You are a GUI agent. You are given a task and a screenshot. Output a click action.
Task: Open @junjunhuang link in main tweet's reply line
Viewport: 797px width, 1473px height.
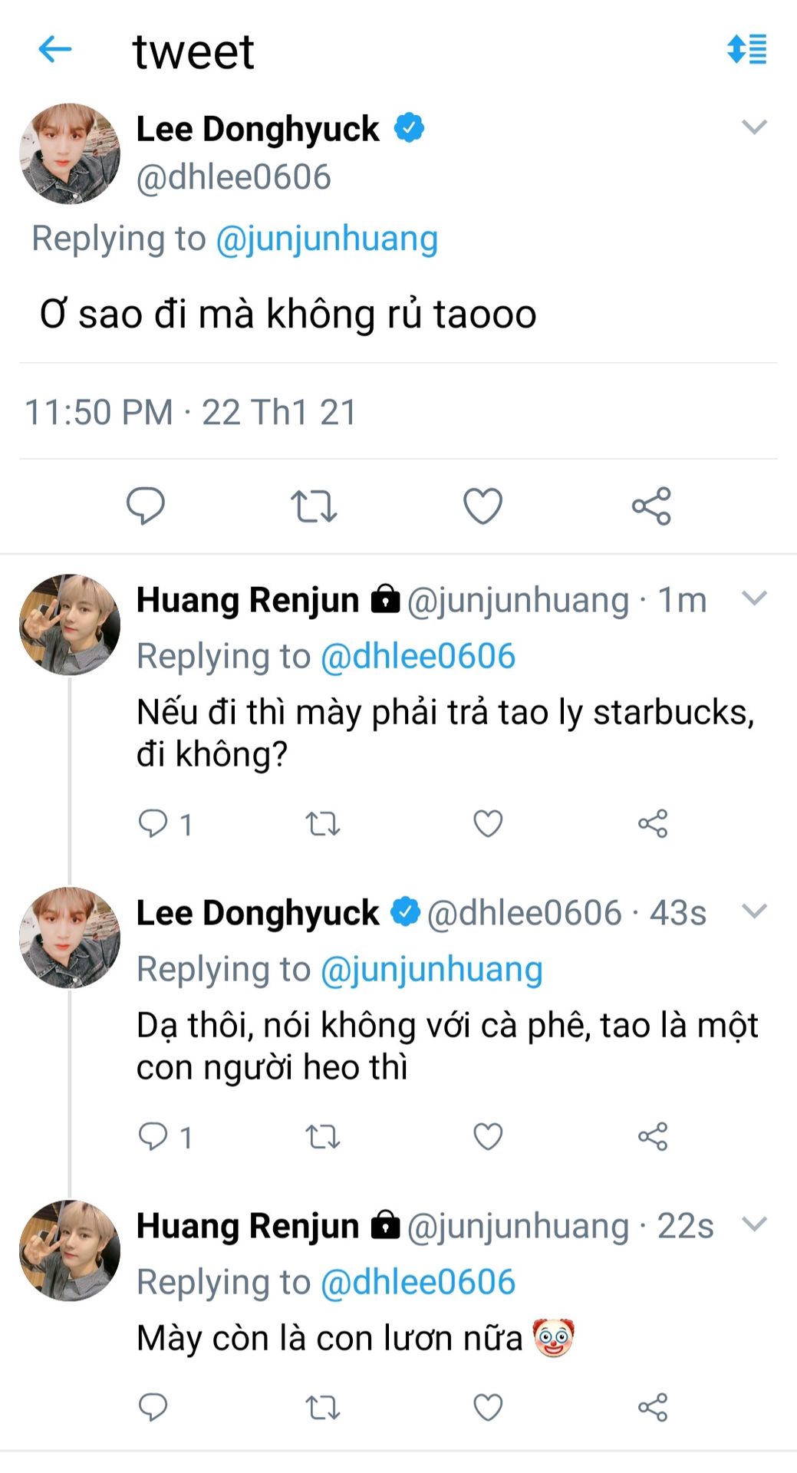click(x=327, y=239)
